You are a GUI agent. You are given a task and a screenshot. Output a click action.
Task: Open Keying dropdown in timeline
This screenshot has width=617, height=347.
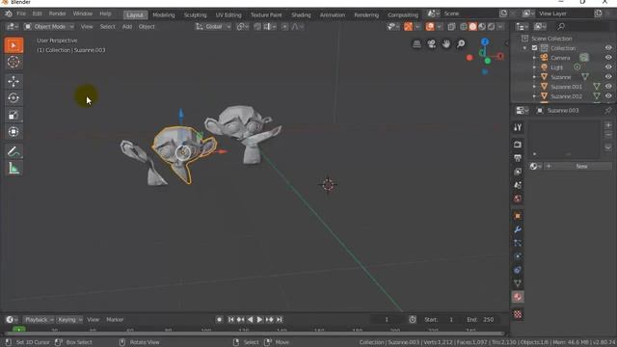(69, 319)
